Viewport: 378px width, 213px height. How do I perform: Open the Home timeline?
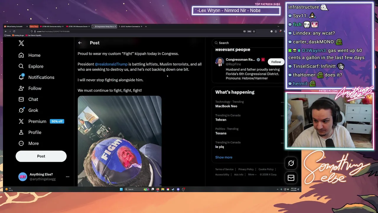click(x=29, y=55)
